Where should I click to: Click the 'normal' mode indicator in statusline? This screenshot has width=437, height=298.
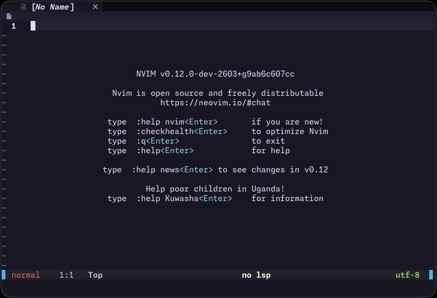tap(26, 275)
